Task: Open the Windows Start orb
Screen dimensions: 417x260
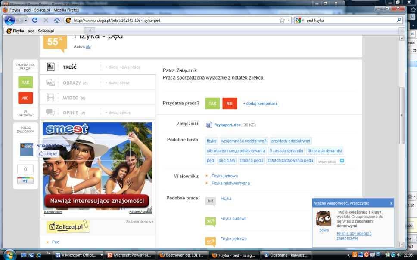Action: (x=9, y=255)
